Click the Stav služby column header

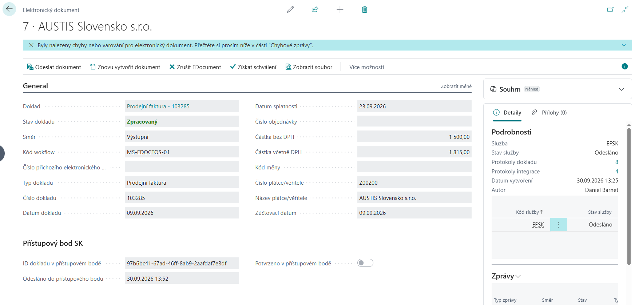point(600,212)
